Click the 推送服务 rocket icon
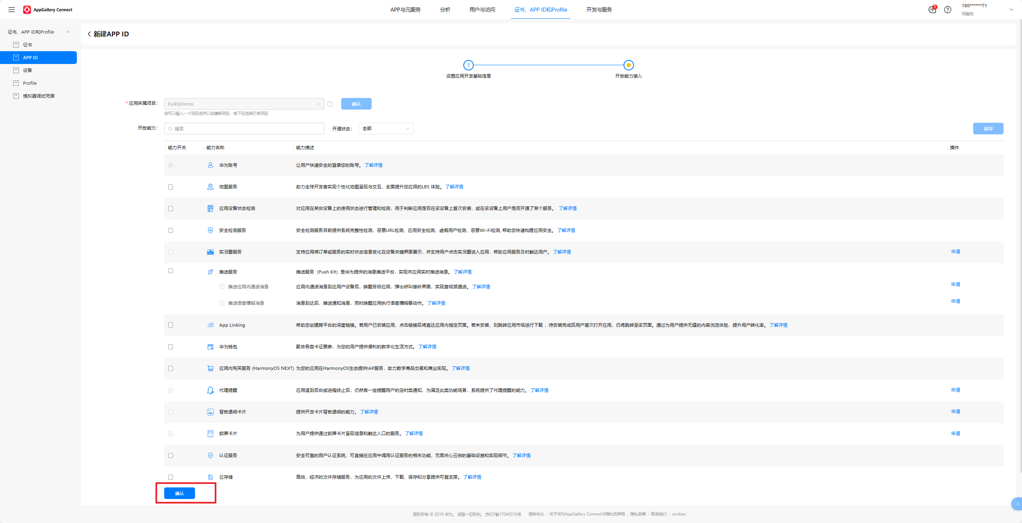1022x523 pixels. [x=210, y=272]
